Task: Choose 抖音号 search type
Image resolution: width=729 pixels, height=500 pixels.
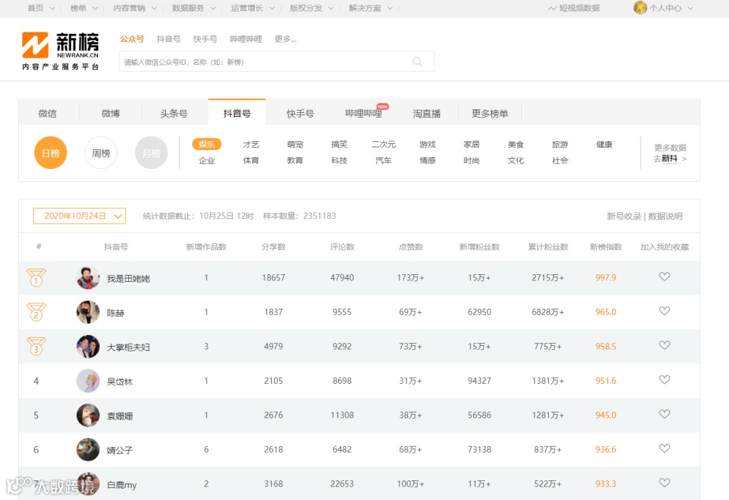Action: [x=168, y=39]
